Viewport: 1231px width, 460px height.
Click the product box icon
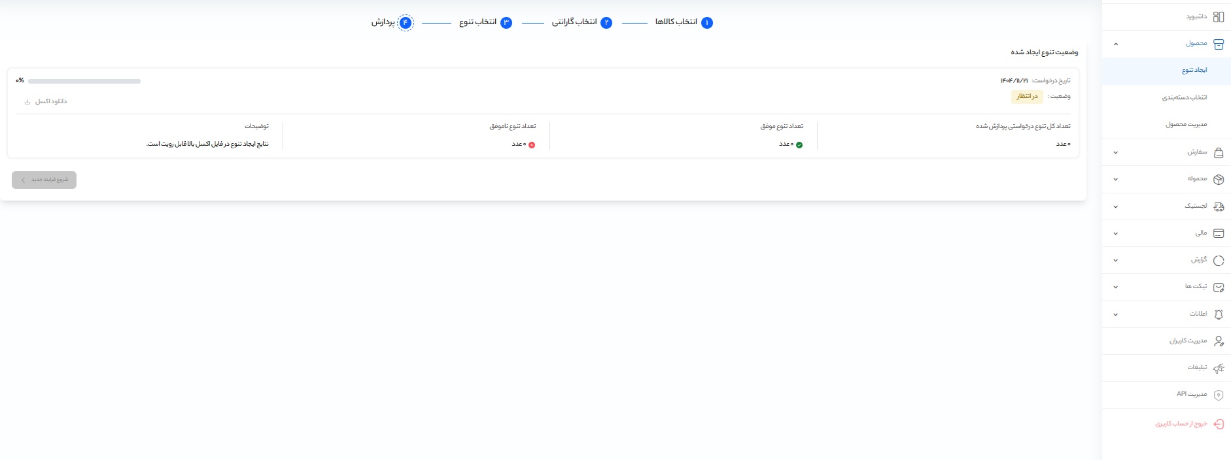[x=1218, y=44]
